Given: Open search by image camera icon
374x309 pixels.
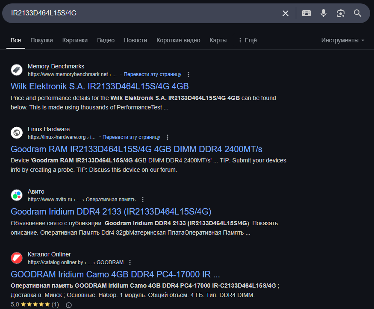Looking at the screenshot, I should [340, 13].
